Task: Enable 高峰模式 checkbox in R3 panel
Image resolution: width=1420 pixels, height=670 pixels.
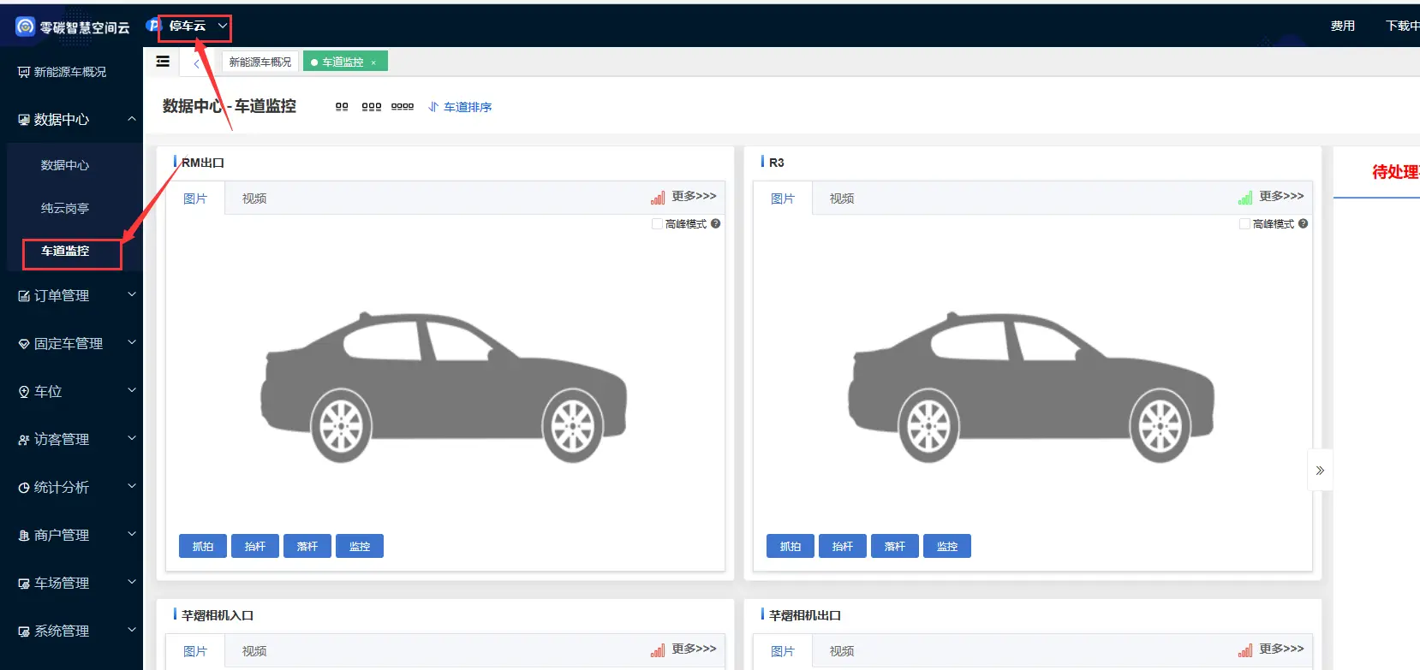Action: click(x=1244, y=224)
